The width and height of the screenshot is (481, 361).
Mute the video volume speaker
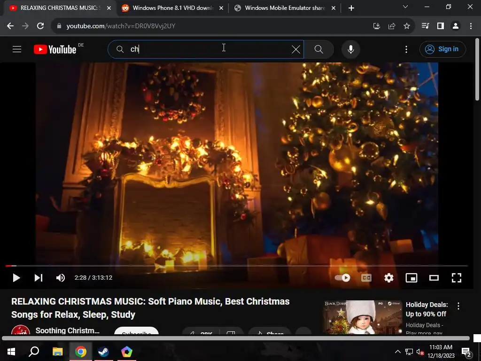tap(61, 278)
